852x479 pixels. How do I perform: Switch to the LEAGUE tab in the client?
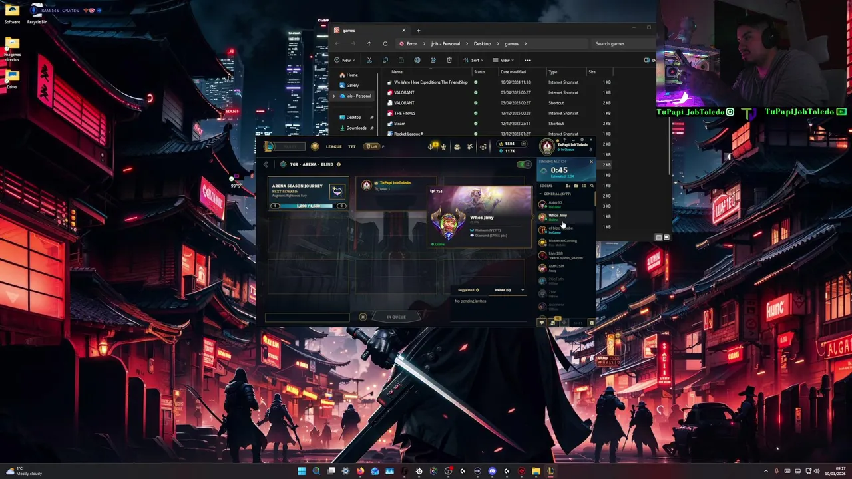(333, 146)
